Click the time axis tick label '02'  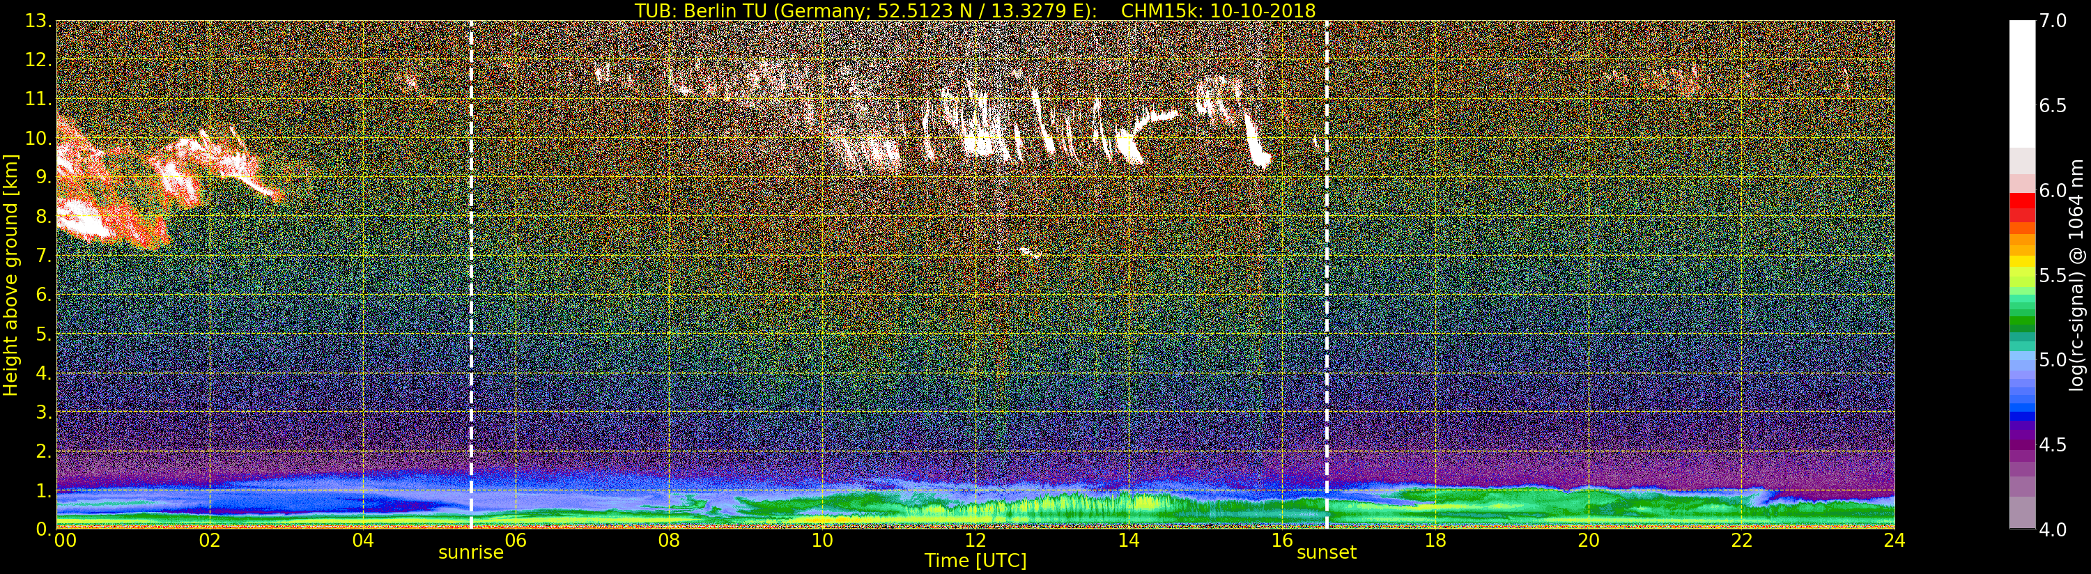click(x=210, y=540)
